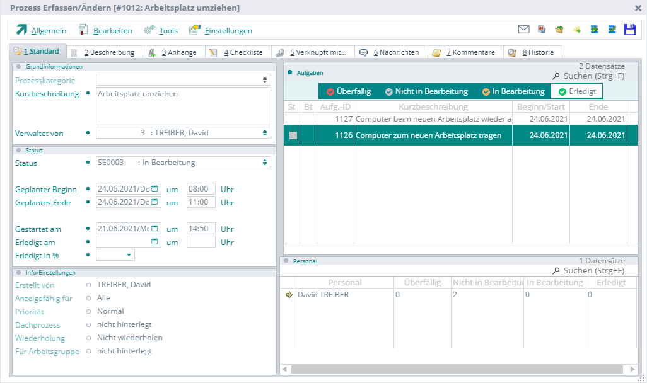Toggle the Überfällig task filter
The image size is (647, 383).
tap(348, 91)
